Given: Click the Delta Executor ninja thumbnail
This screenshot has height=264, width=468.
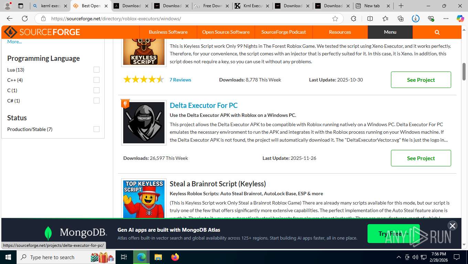Looking at the screenshot, I should point(144,123).
